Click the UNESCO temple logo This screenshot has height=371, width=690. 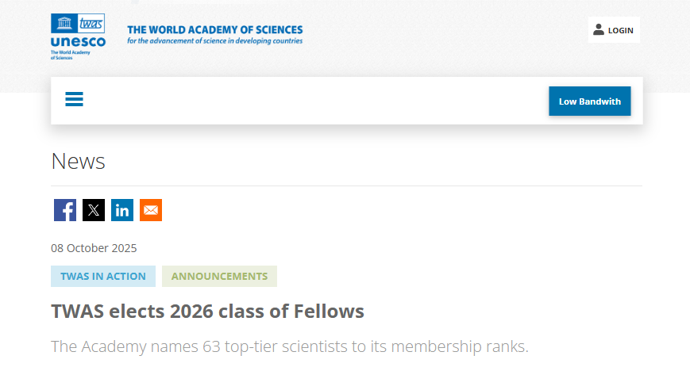[64, 23]
